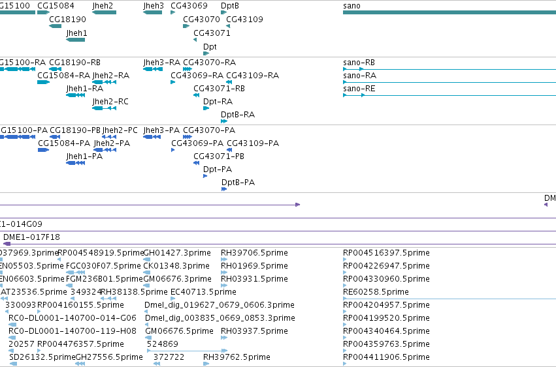Select EST RP004548919.5prime

click(101, 253)
